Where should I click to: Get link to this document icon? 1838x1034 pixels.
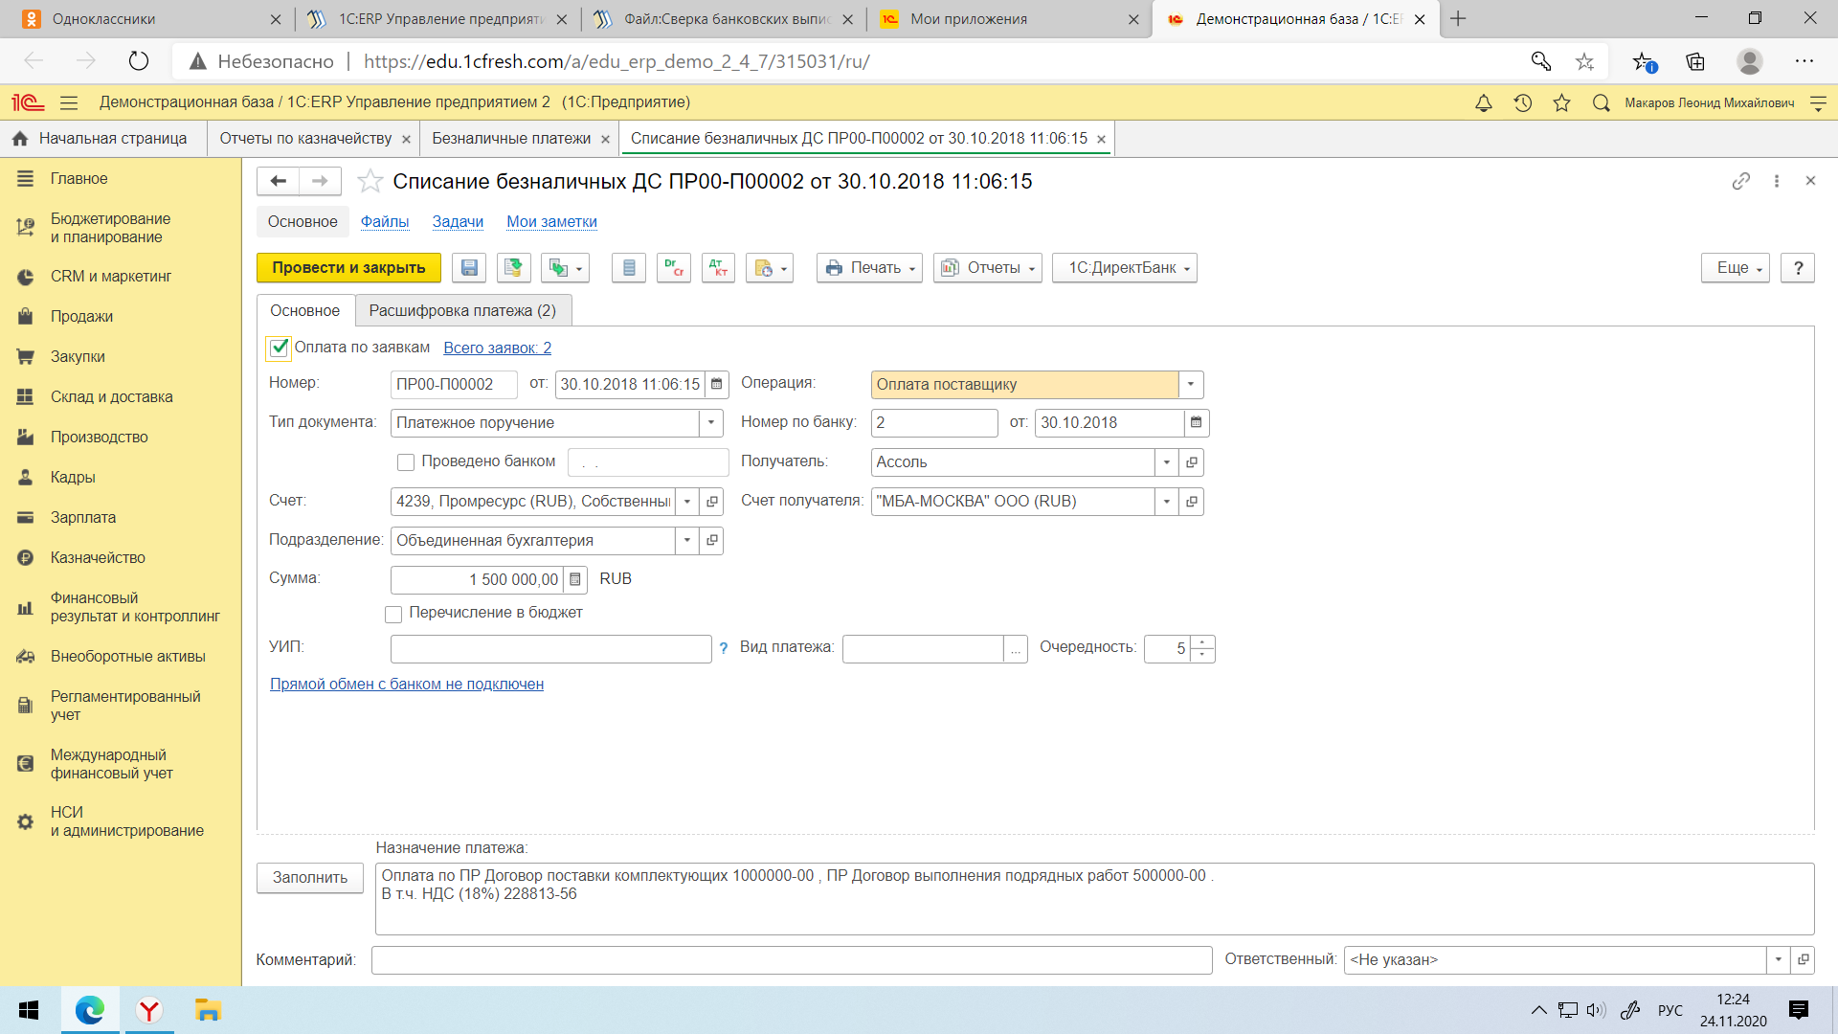tap(1741, 181)
